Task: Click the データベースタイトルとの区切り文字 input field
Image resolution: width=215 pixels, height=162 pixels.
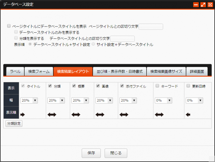Action: [122, 38]
